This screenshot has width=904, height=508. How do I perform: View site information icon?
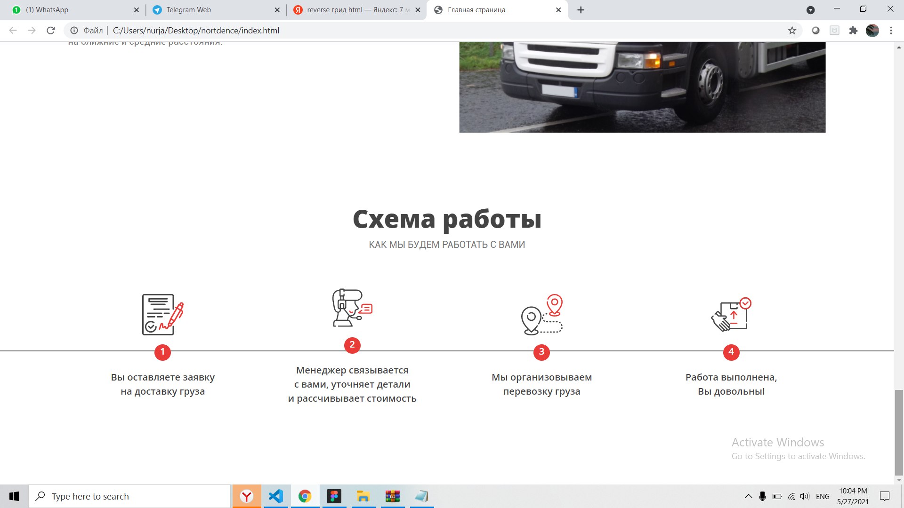[74, 31]
